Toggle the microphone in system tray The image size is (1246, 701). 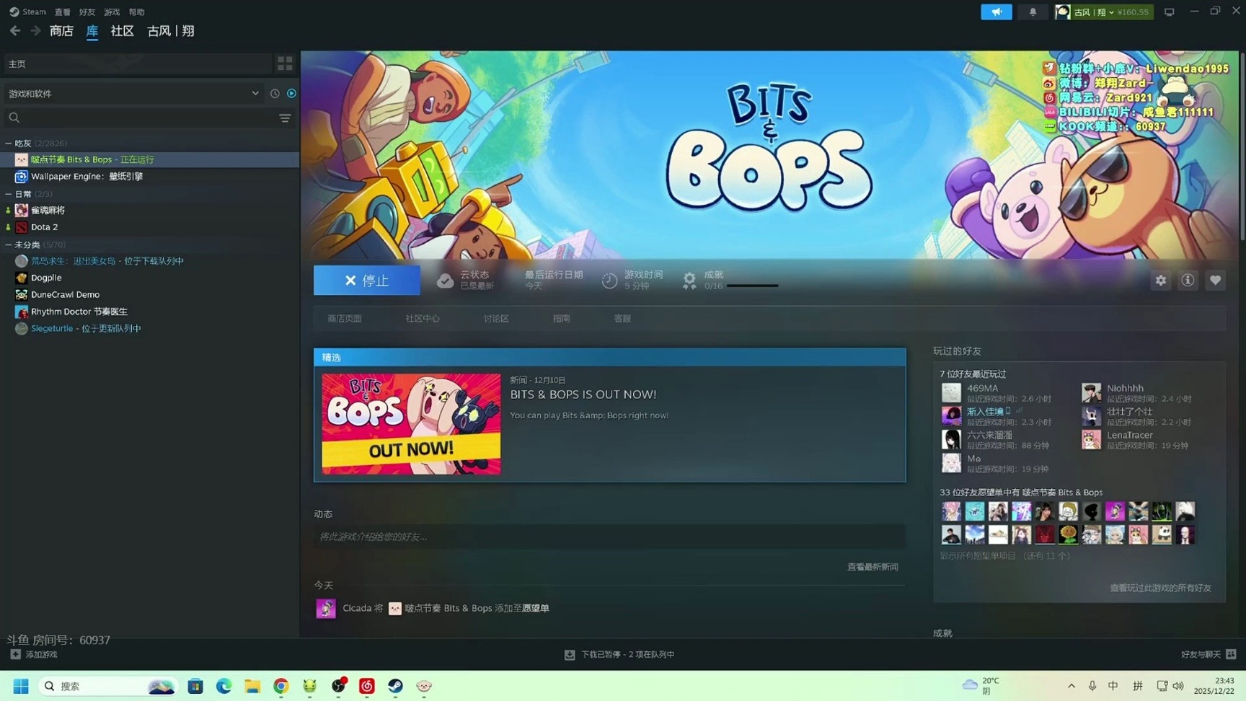tap(1092, 686)
